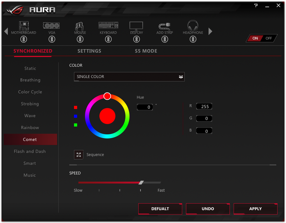Choose the Wave lighting effect
Image resolution: width=286 pixels, height=223 pixels.
coord(30,116)
